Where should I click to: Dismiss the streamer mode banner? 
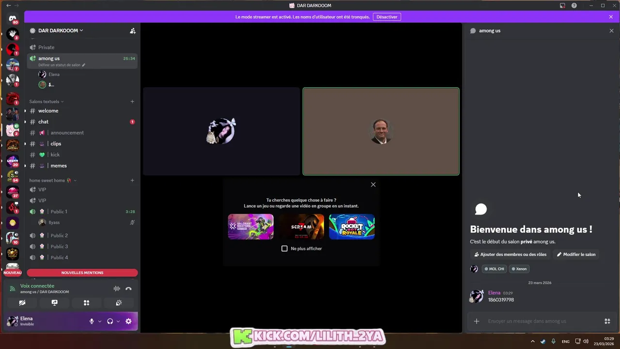pos(611,16)
